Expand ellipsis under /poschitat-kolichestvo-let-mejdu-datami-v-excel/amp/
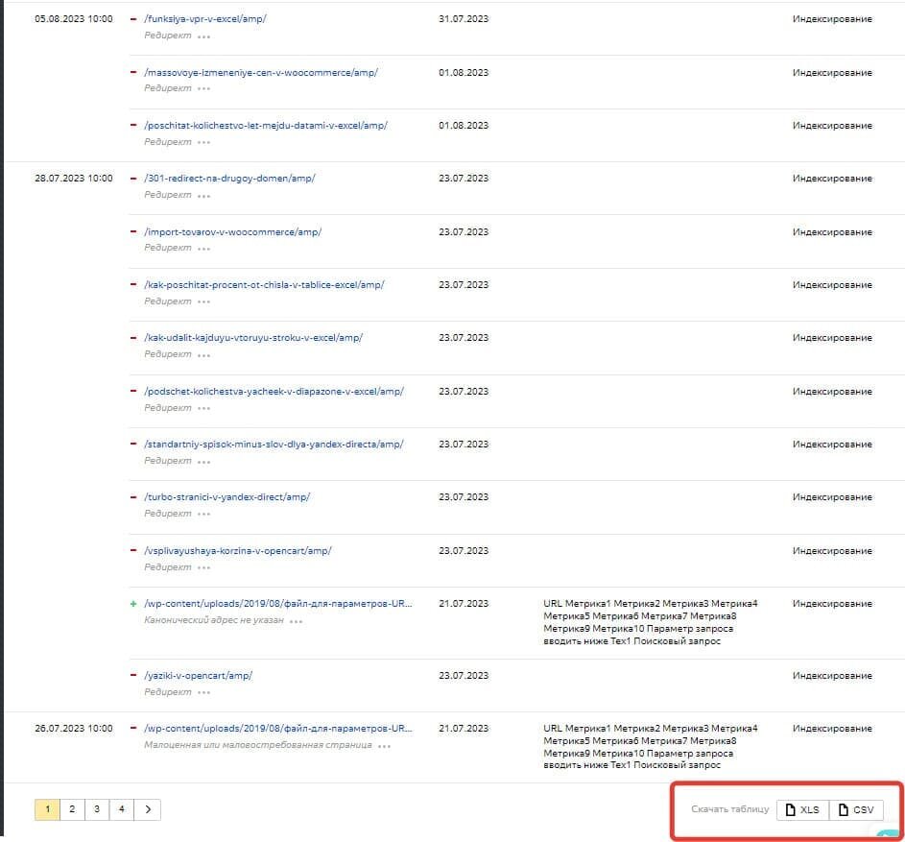Image resolution: width=905 pixels, height=842 pixels. [203, 143]
